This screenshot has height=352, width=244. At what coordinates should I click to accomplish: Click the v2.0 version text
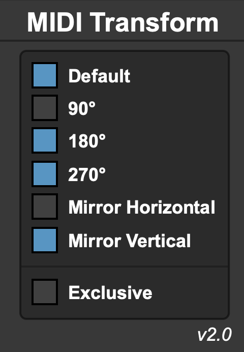point(215,335)
